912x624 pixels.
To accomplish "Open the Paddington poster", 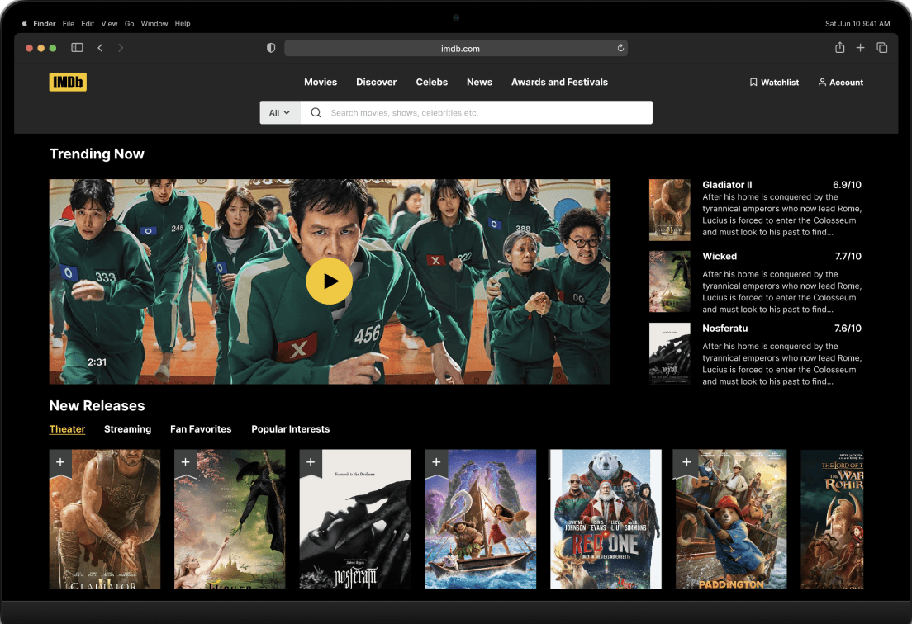I will click(x=730, y=519).
